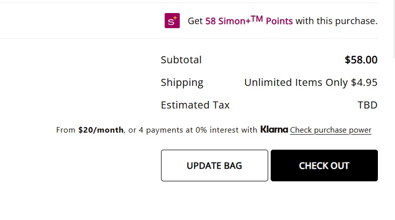Click the 'with this purchase' text
This screenshot has height=220, width=395.
pos(336,21)
